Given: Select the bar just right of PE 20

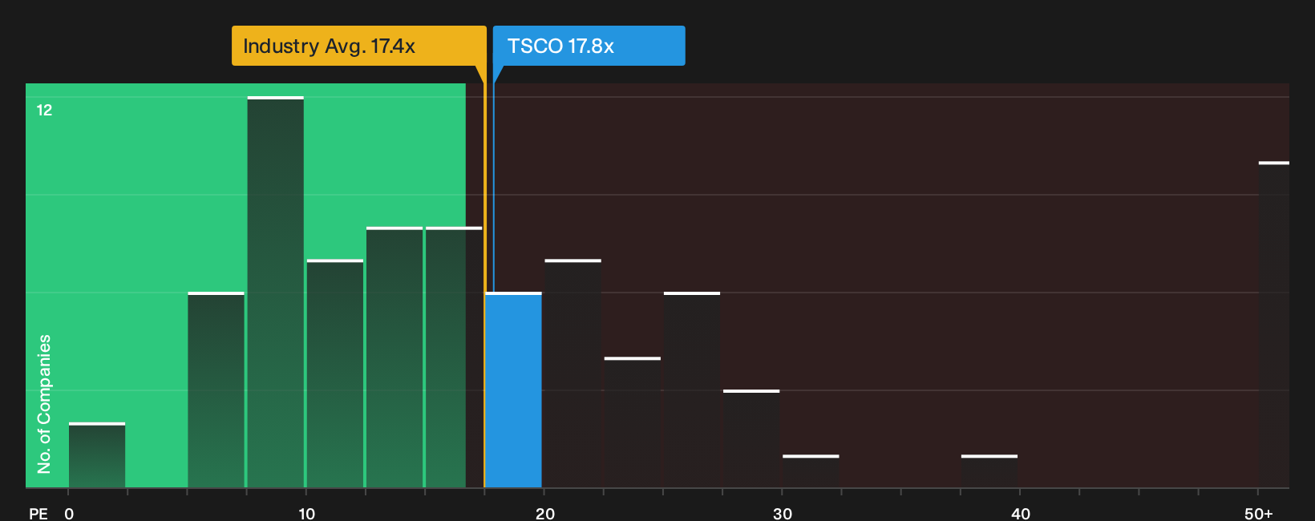Looking at the screenshot, I should (x=573, y=374).
